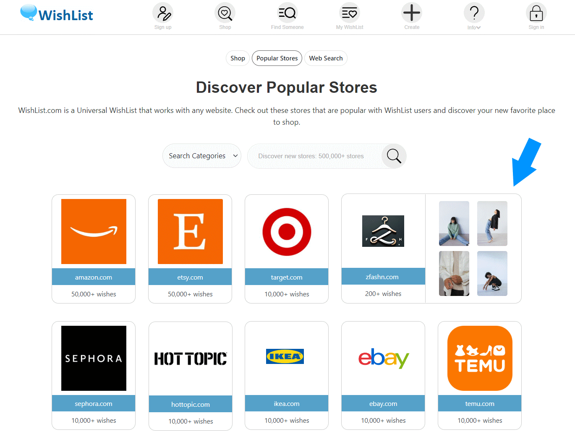575x437 pixels.
Task: Click the Temu store logo
Action: pyautogui.click(x=480, y=358)
